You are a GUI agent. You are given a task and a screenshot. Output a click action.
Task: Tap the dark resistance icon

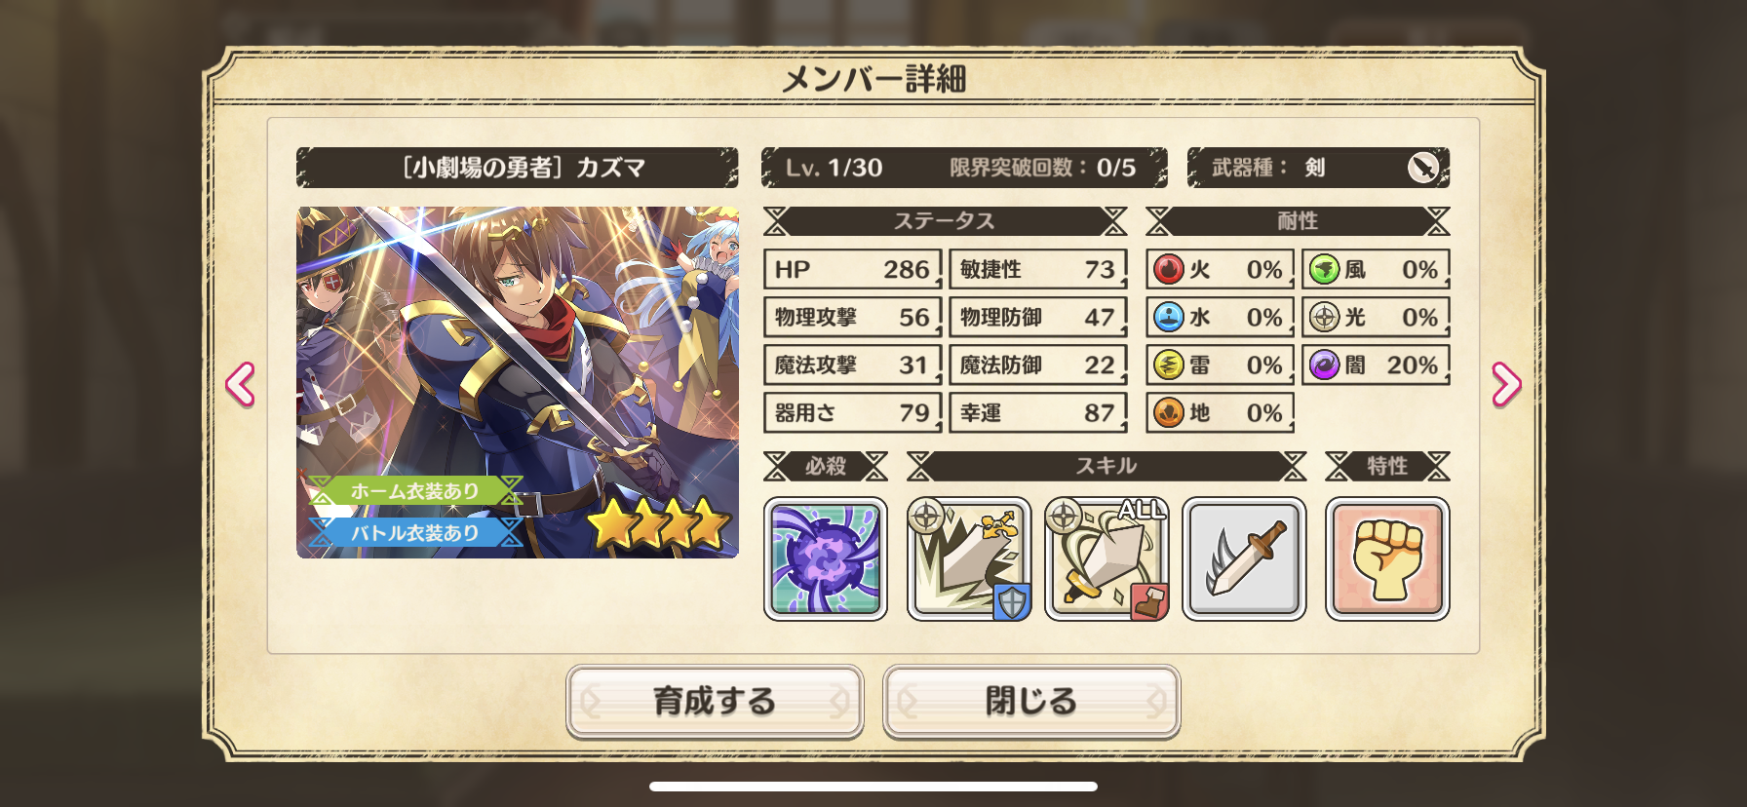[x=1324, y=365]
